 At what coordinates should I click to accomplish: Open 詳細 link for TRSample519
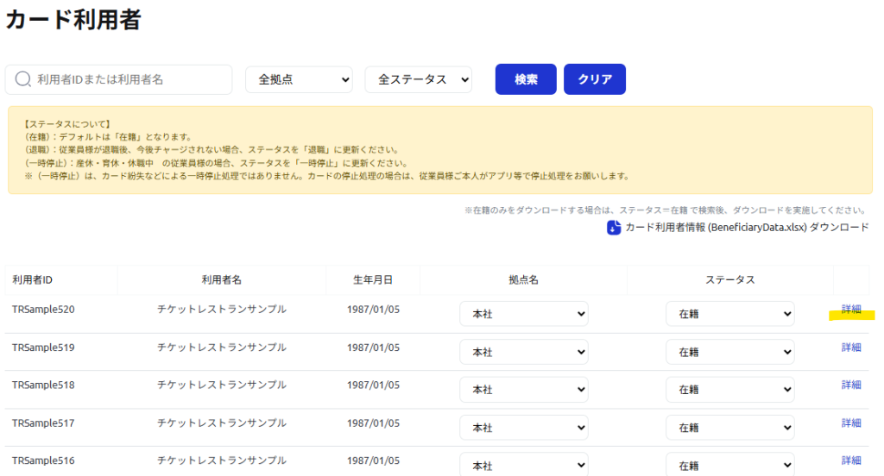(x=850, y=348)
